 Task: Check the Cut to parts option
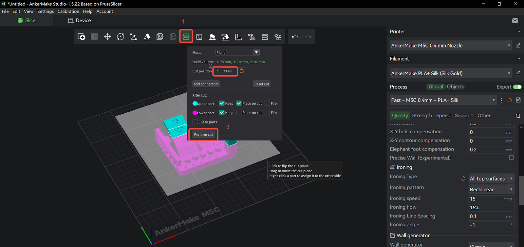pyautogui.click(x=195, y=122)
